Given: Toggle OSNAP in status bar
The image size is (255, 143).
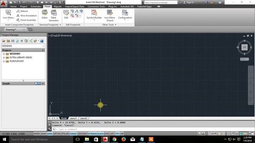Looking at the screenshot, I should coord(73,133).
